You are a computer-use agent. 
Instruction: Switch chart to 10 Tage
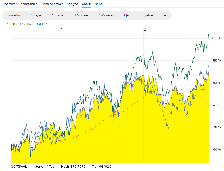coord(57,15)
